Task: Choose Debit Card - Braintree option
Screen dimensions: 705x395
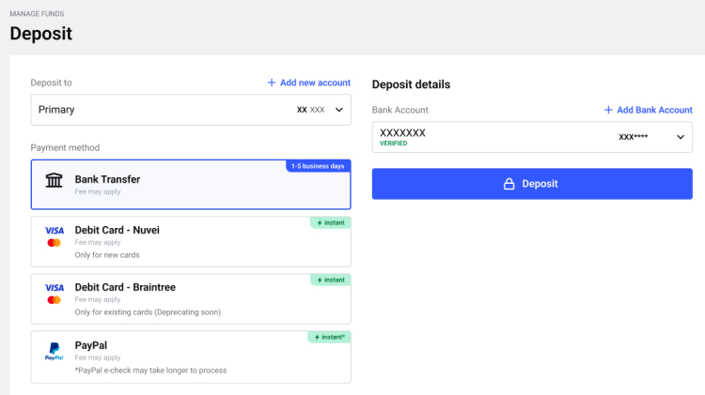Action: (x=190, y=298)
